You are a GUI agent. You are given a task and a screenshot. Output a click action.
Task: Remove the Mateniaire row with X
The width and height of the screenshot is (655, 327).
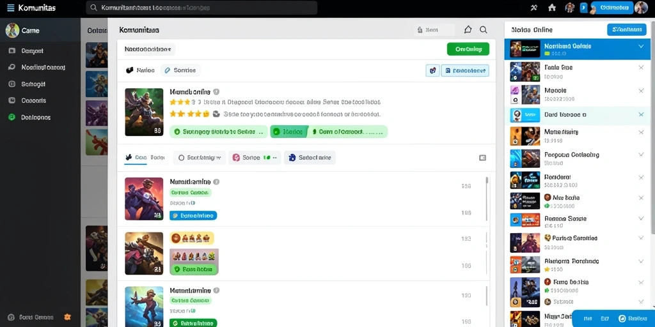[641, 132]
